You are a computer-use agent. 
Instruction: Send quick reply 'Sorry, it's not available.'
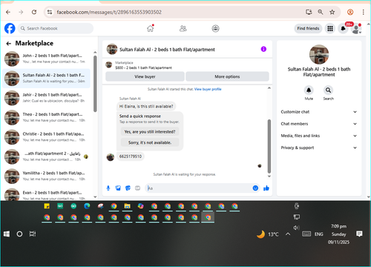pos(150,142)
